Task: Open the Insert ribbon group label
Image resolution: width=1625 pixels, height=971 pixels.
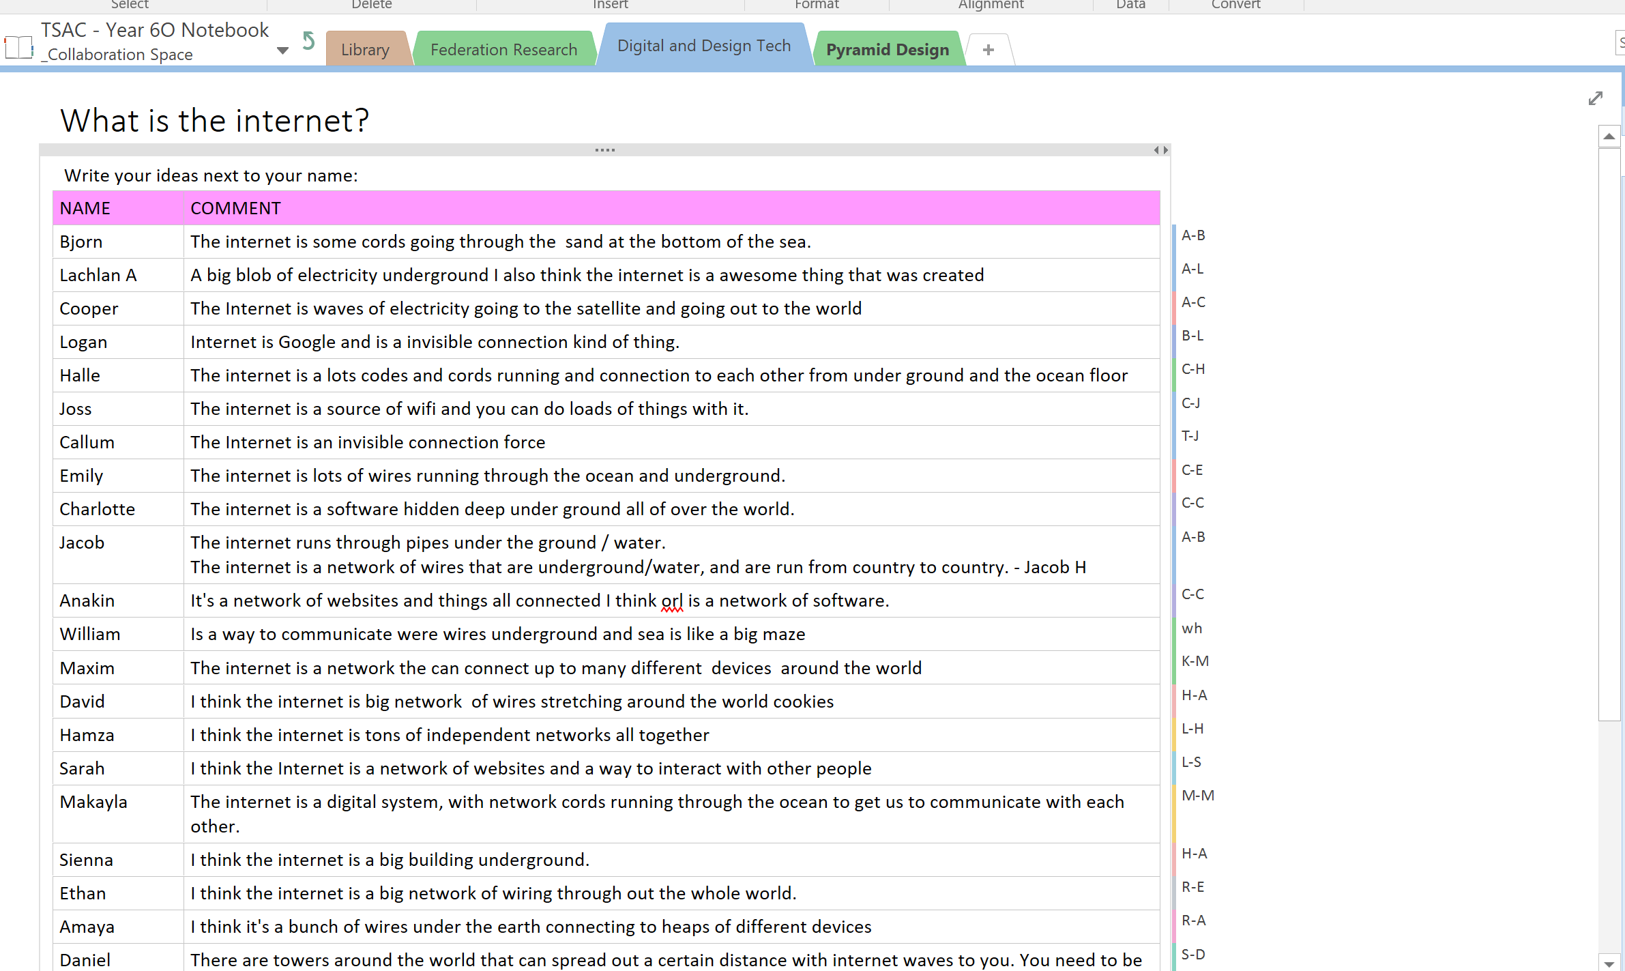Action: (611, 5)
